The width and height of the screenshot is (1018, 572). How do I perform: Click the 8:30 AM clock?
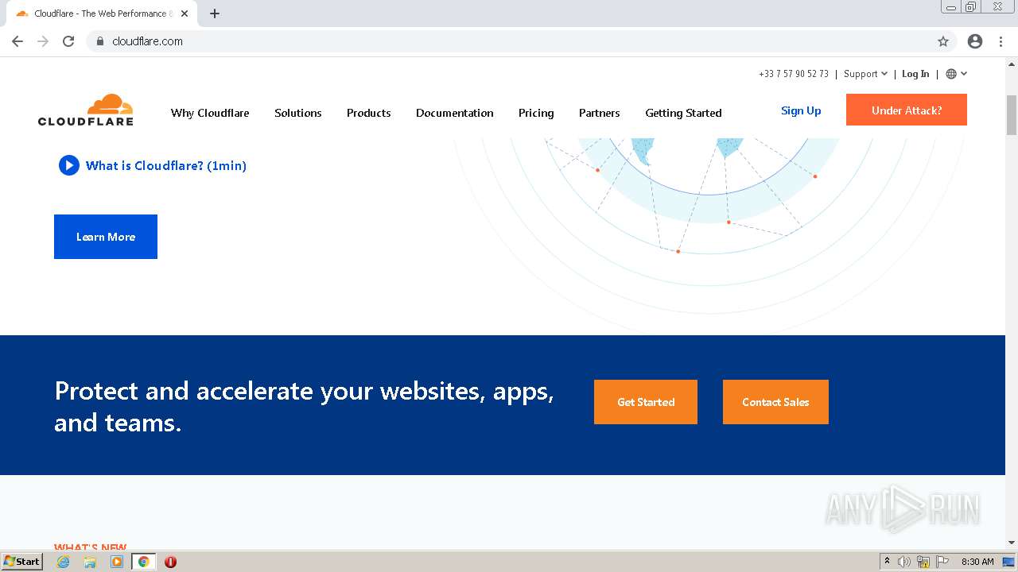(977, 562)
